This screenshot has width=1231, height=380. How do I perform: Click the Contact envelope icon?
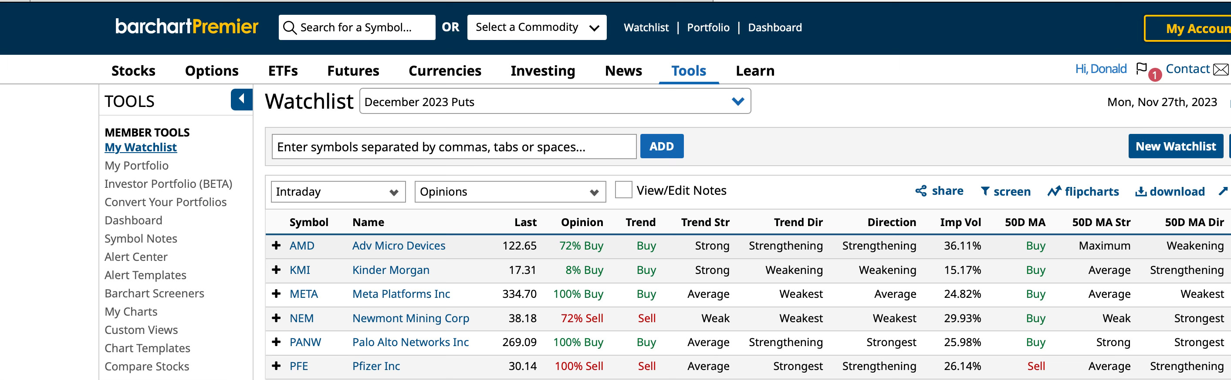(x=1221, y=70)
